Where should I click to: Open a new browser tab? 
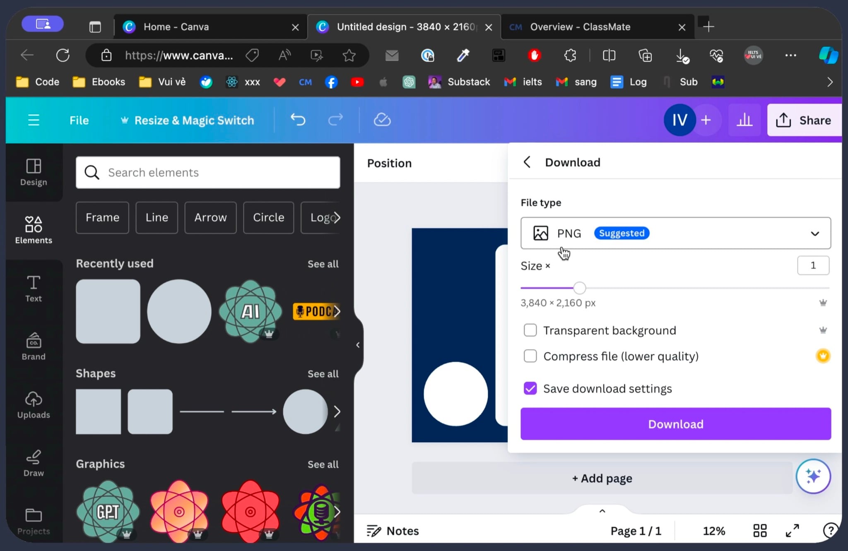708,27
